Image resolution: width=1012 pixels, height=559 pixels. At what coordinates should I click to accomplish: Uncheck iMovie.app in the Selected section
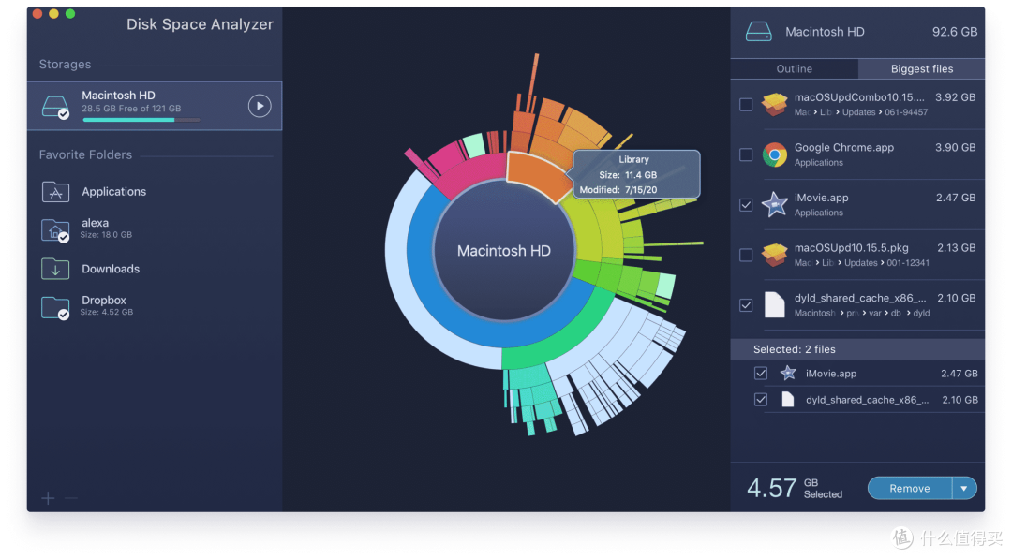[x=761, y=374]
